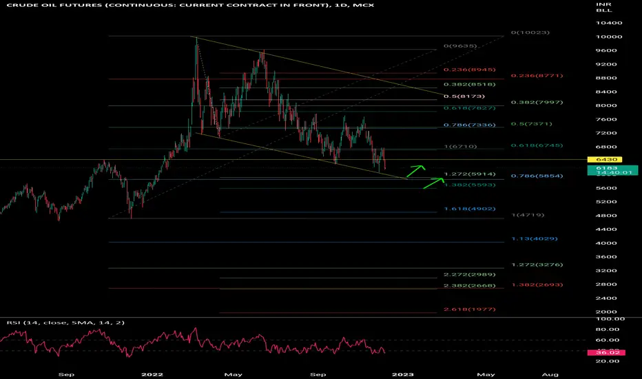Click 10400 on the price axis
Screen dimensions: 642x379
(609, 23)
